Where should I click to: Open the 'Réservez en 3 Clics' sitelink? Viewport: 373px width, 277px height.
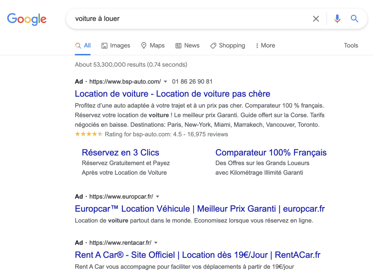tap(120, 153)
